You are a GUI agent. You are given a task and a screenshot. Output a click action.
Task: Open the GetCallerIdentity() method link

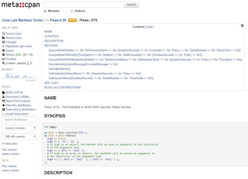click(x=60, y=69)
